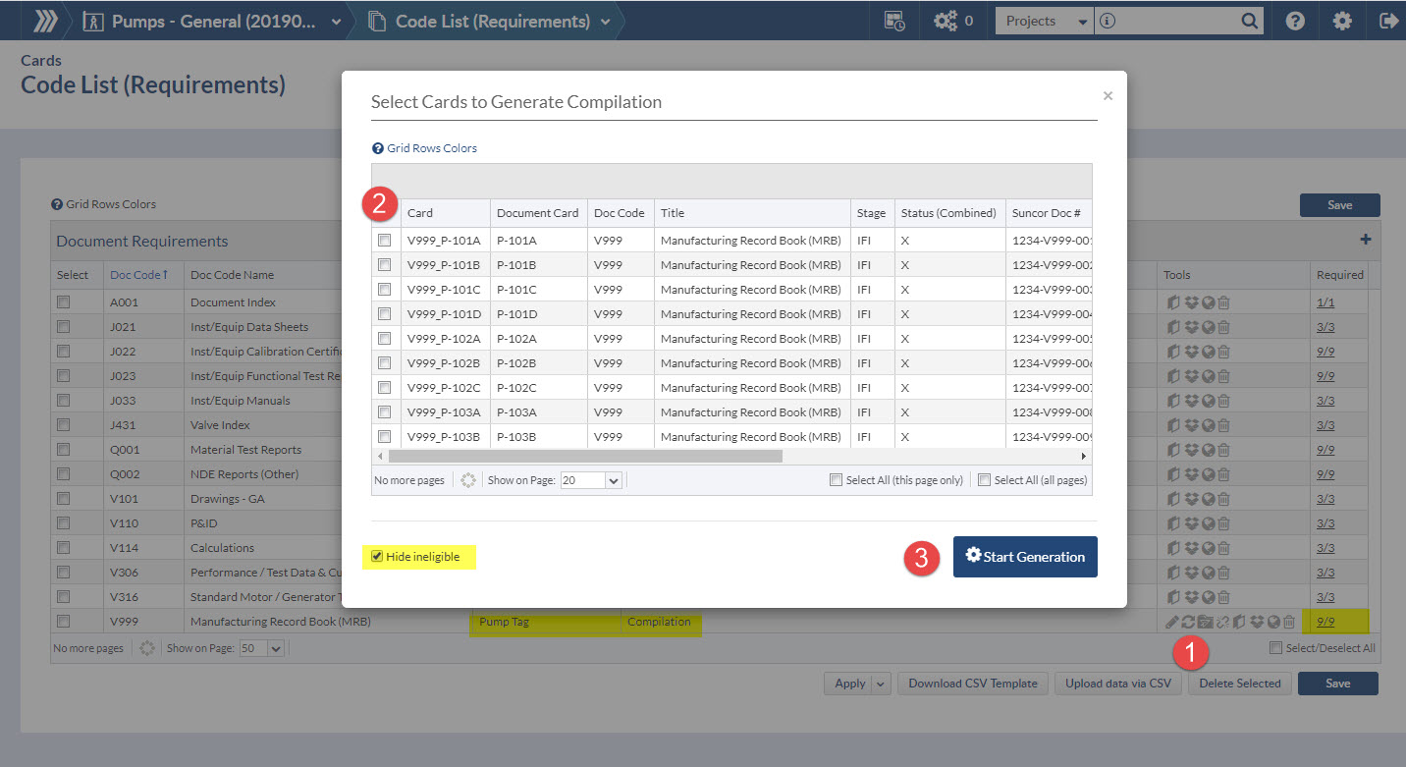Click the Dropbox icon for J021 row
Screen dimensions: 1406x767
click(x=1190, y=327)
